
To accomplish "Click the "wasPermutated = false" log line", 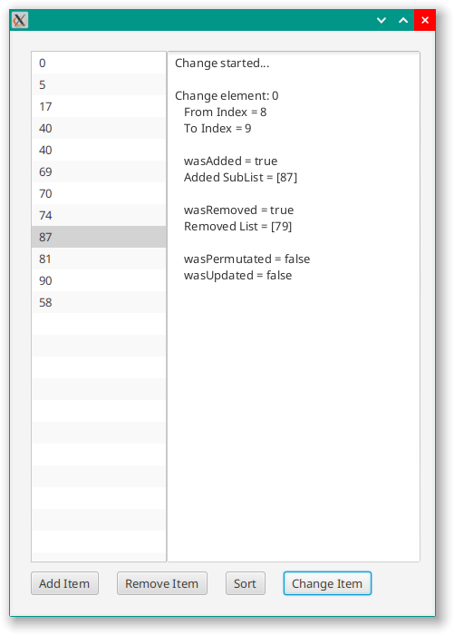I will pos(246,259).
